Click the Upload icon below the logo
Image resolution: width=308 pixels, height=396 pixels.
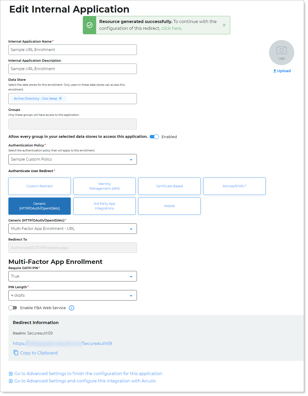click(275, 71)
